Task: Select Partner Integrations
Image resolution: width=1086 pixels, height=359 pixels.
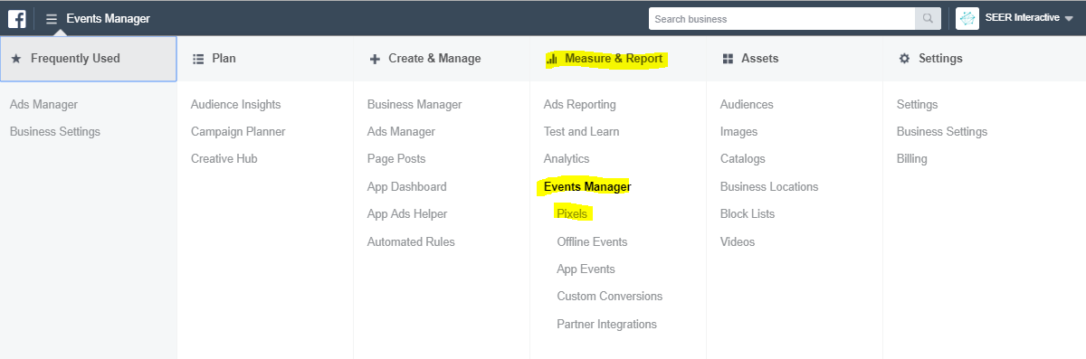Action: click(607, 324)
